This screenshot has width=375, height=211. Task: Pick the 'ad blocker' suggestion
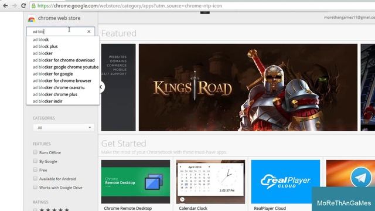pos(63,53)
